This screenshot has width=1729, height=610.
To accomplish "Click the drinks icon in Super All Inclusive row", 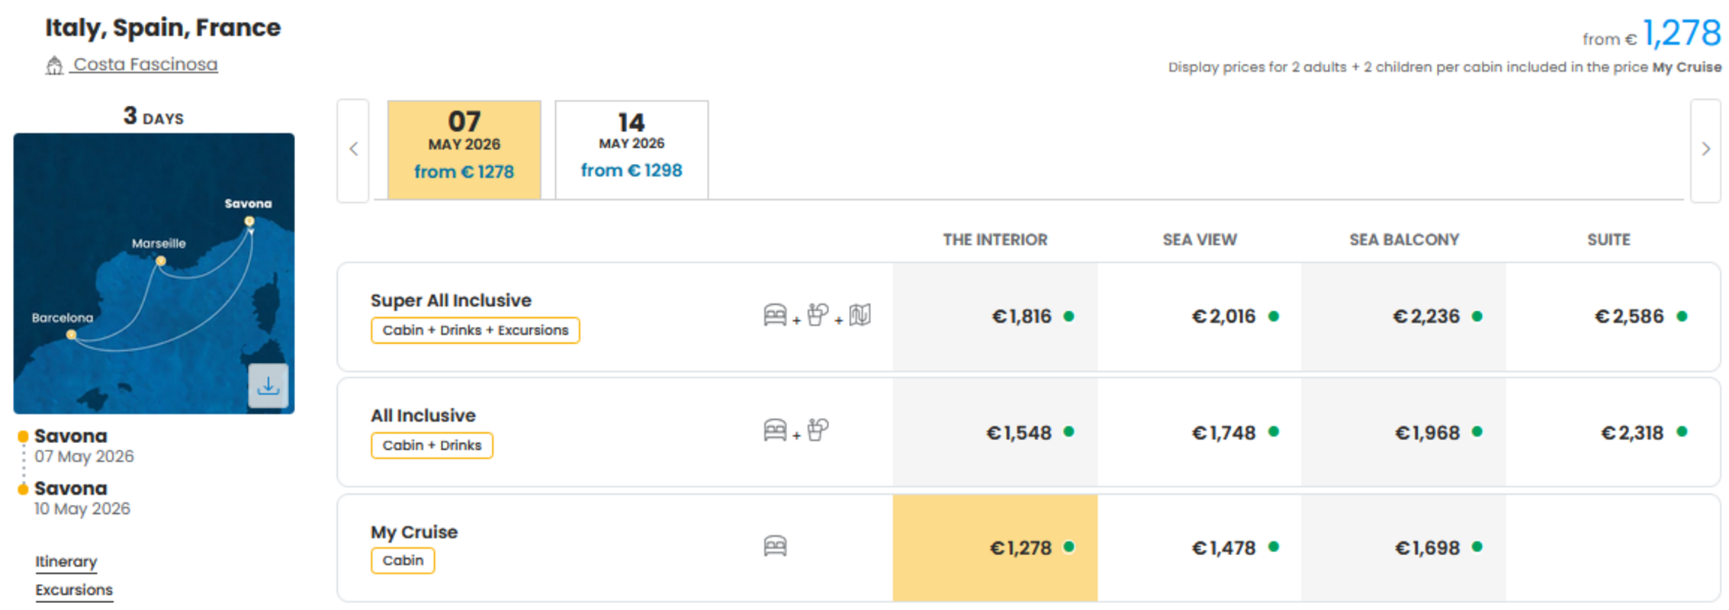I will coord(818,315).
